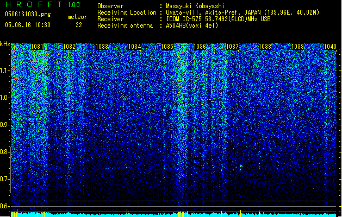Click the 1032 time marker
Screen dimensions: 342x217
point(69,47)
